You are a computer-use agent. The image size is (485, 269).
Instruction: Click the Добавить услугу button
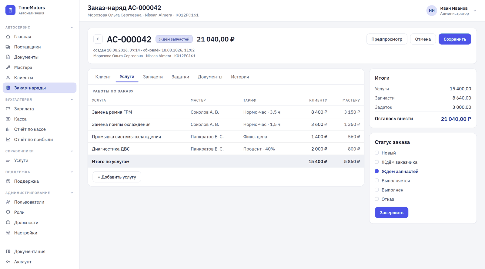[117, 177]
